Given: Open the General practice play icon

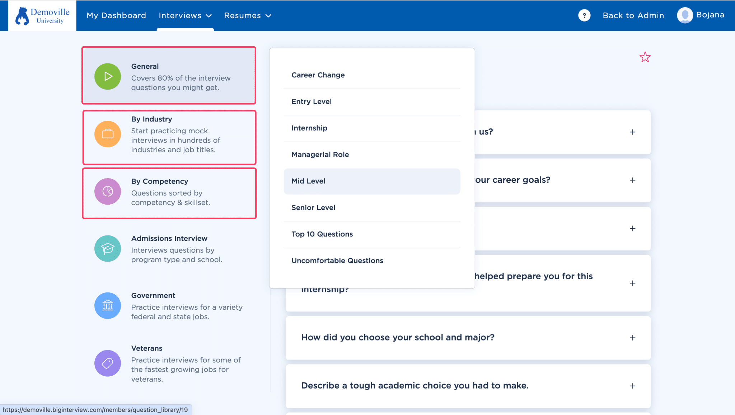Looking at the screenshot, I should point(107,76).
